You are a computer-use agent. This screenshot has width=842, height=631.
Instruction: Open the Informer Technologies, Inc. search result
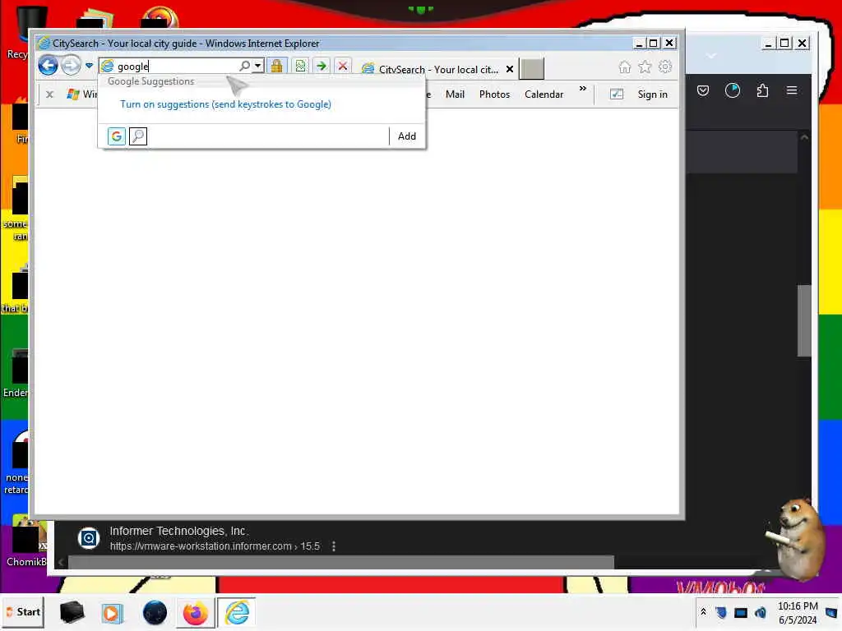178,531
